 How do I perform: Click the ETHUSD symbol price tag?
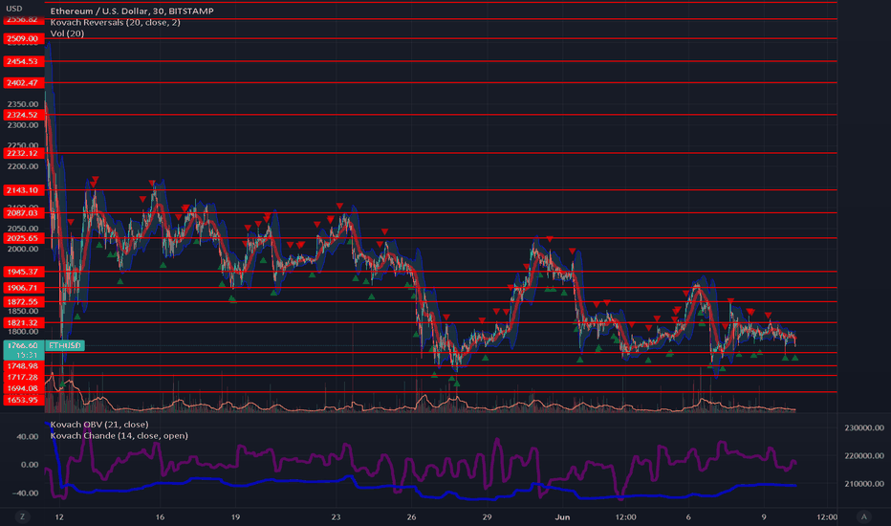coord(65,345)
